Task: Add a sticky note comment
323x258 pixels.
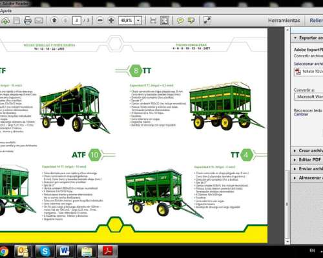Action: tap(180, 21)
